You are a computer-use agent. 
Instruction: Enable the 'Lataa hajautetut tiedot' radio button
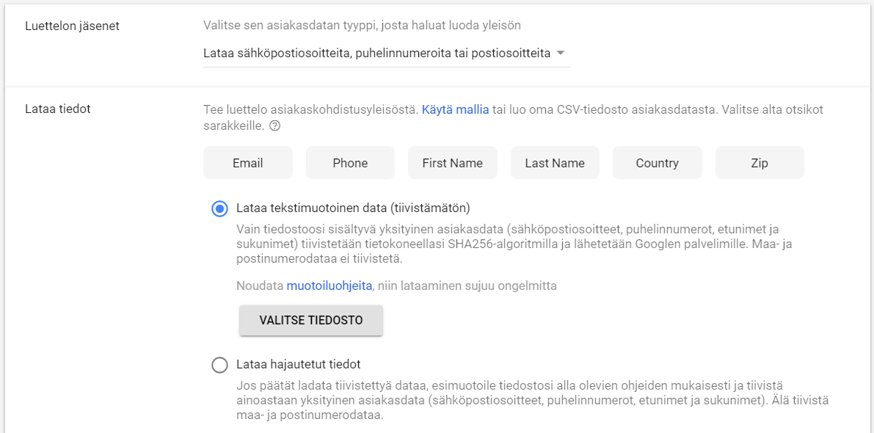tap(219, 365)
